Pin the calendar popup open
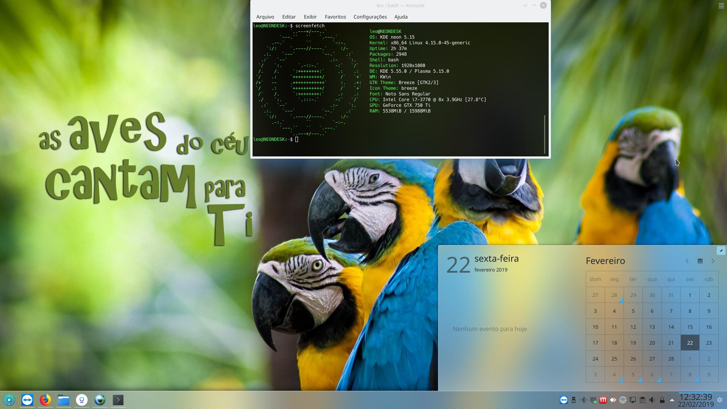Screen dimensions: 727x409 (721, 251)
